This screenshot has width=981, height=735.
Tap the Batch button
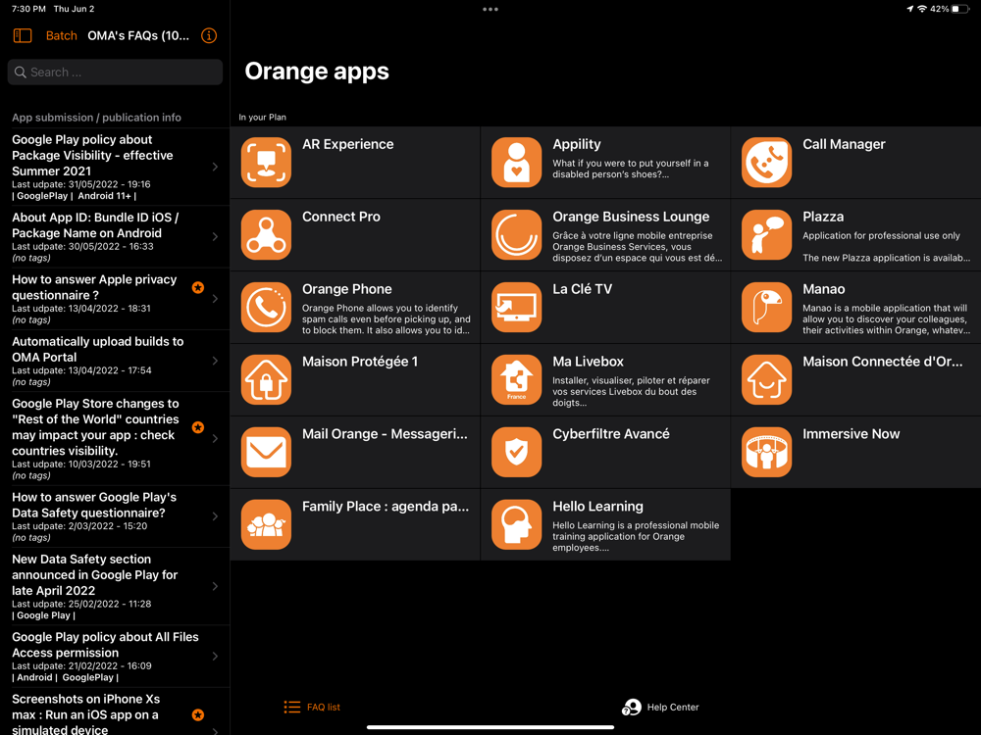pyautogui.click(x=61, y=35)
